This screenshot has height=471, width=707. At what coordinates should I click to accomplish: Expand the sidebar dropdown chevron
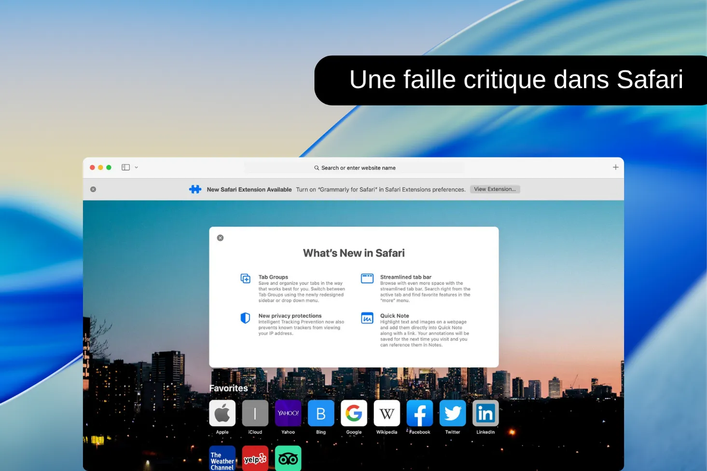(x=136, y=167)
